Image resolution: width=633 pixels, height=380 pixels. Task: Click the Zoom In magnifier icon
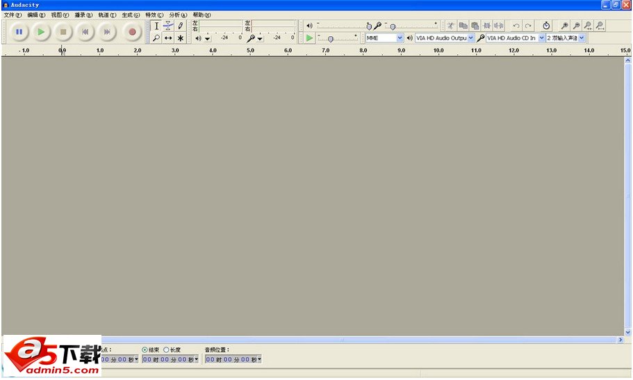(x=564, y=26)
